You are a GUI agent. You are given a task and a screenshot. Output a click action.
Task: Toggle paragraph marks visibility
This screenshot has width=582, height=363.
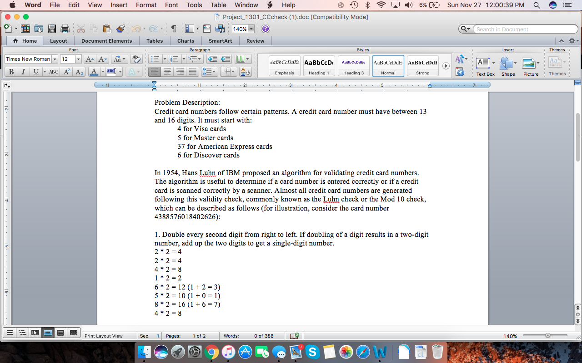pos(173,28)
